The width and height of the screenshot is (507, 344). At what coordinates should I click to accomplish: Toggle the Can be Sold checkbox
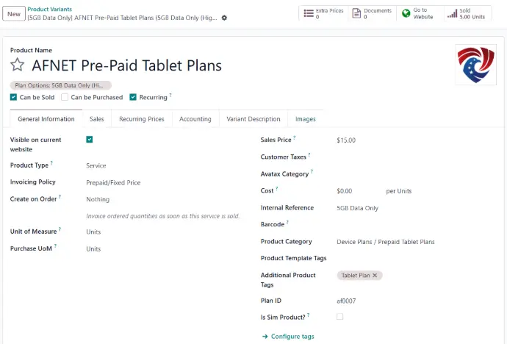pyautogui.click(x=14, y=97)
